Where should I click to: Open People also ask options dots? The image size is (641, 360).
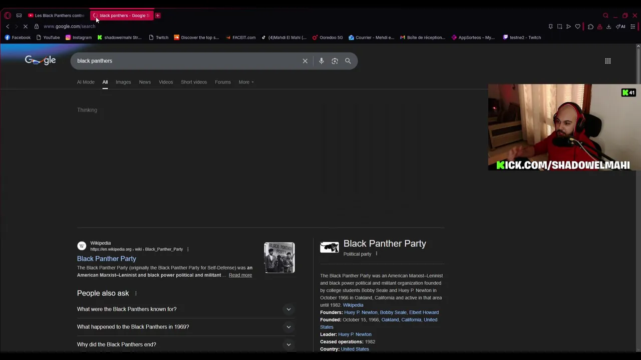(x=136, y=293)
